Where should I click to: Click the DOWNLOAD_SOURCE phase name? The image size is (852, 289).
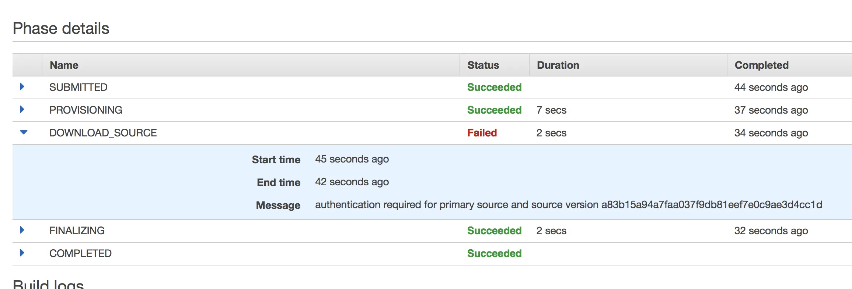[103, 133]
